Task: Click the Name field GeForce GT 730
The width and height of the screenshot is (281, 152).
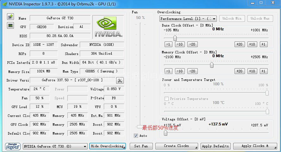Action: click(x=60, y=18)
